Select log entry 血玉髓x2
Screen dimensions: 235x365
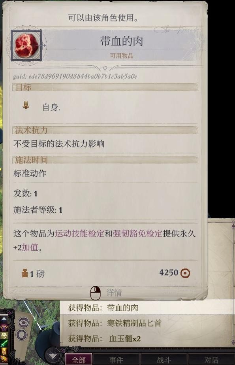click(147, 338)
